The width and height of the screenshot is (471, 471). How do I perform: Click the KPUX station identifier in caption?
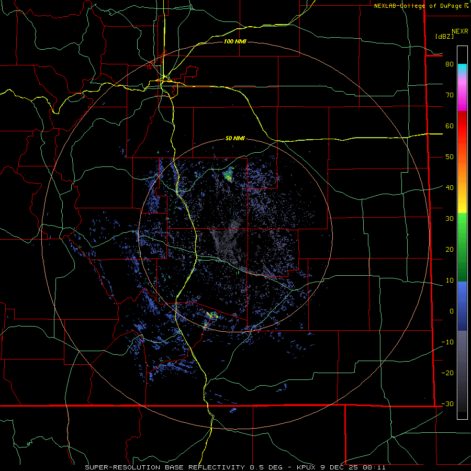pos(306,467)
